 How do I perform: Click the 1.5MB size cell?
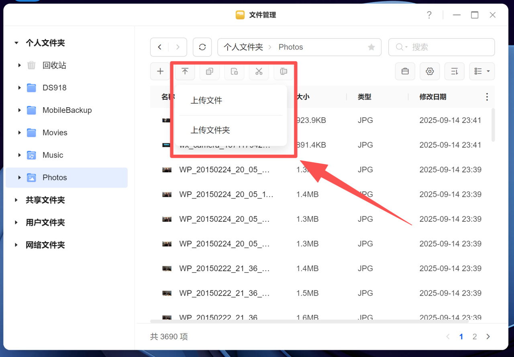(x=308, y=293)
